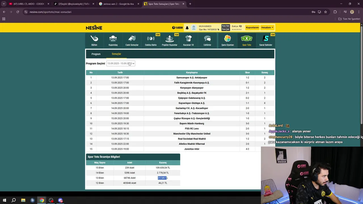Click Juventus-Inter score 4-3
363x204 pixels.
coord(247,149)
